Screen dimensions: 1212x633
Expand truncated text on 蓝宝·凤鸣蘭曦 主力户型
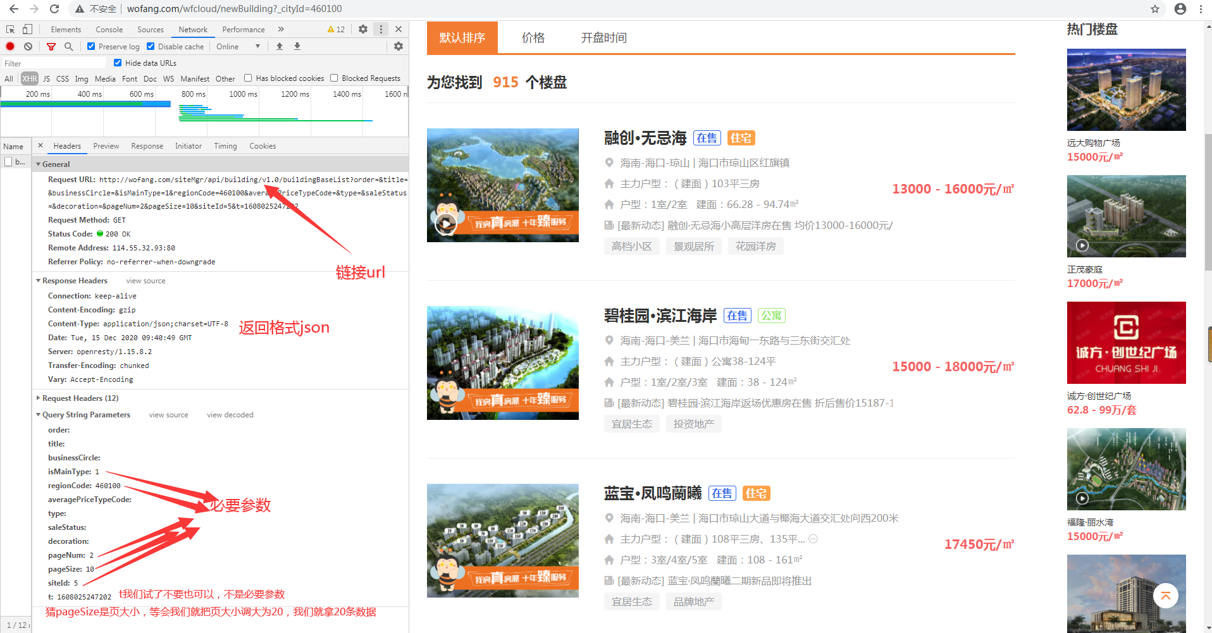click(813, 539)
